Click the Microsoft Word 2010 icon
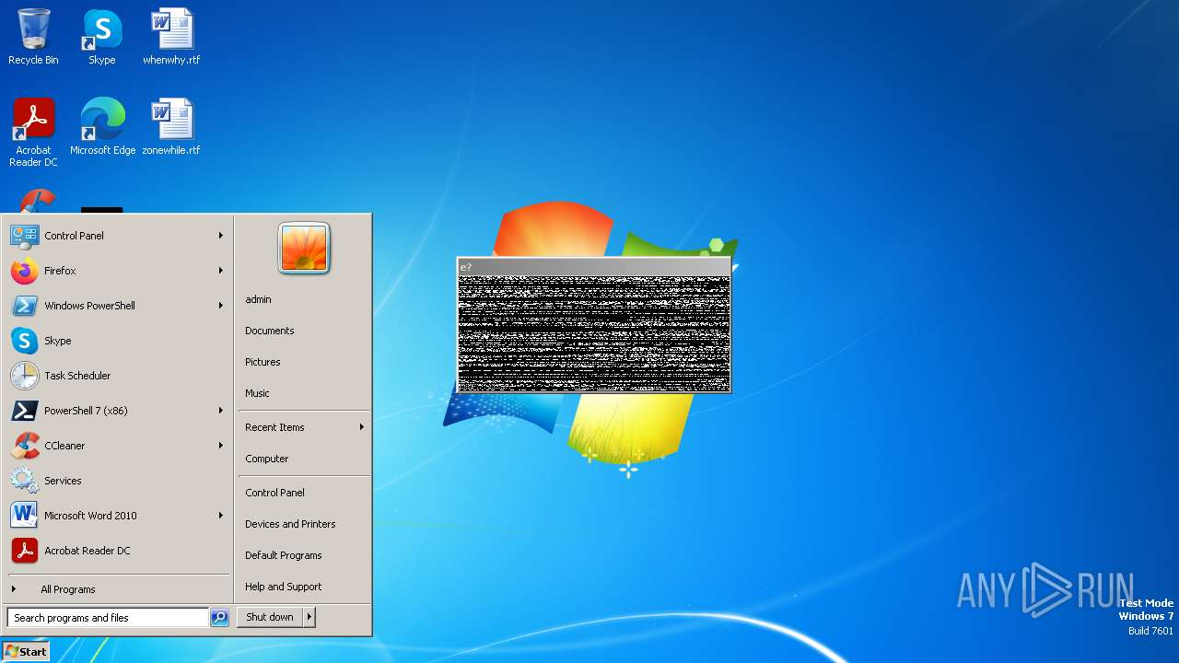 25,516
